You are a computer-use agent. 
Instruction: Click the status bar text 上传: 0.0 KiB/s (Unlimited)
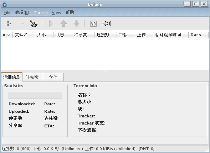click(110, 149)
